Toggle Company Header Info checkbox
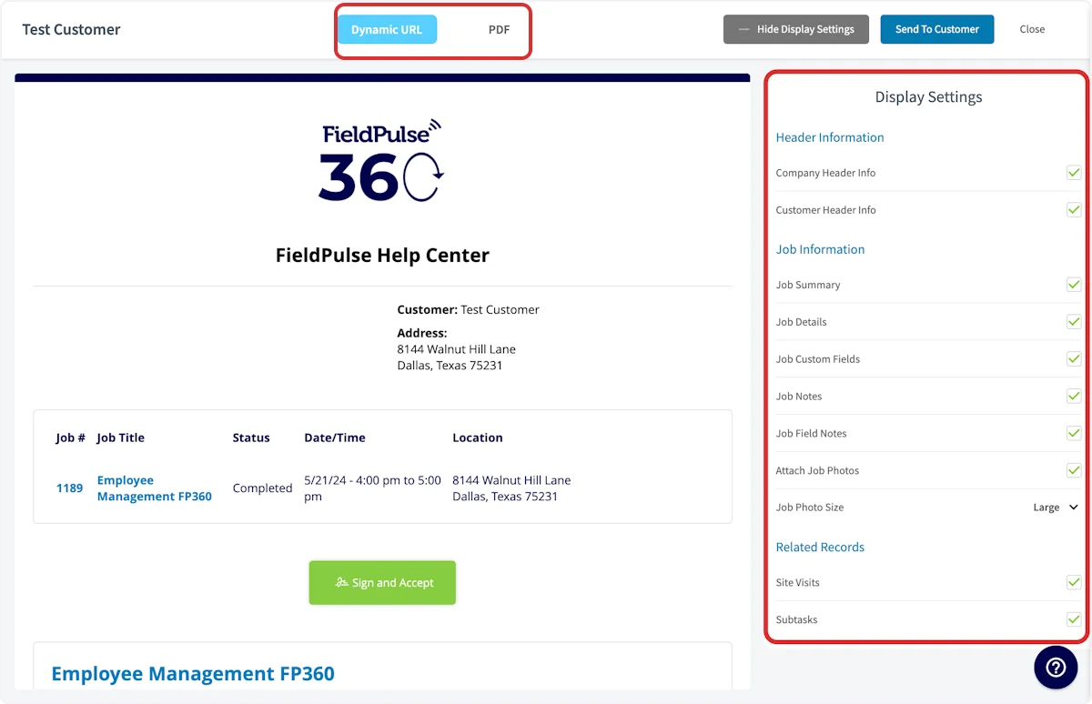The width and height of the screenshot is (1092, 704). (1074, 173)
